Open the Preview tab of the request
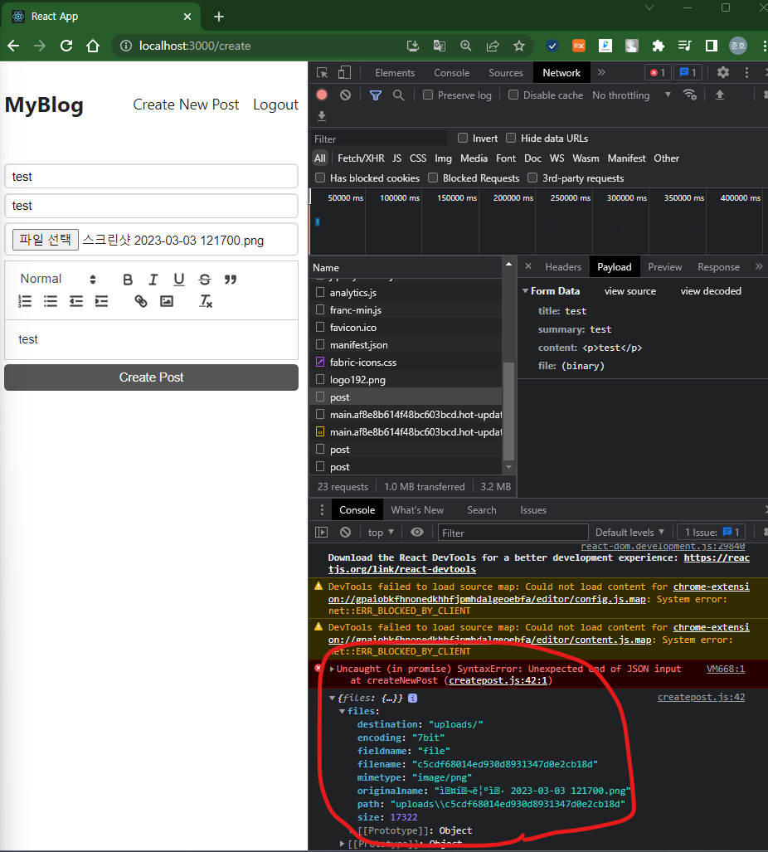This screenshot has width=768, height=852. tap(665, 267)
